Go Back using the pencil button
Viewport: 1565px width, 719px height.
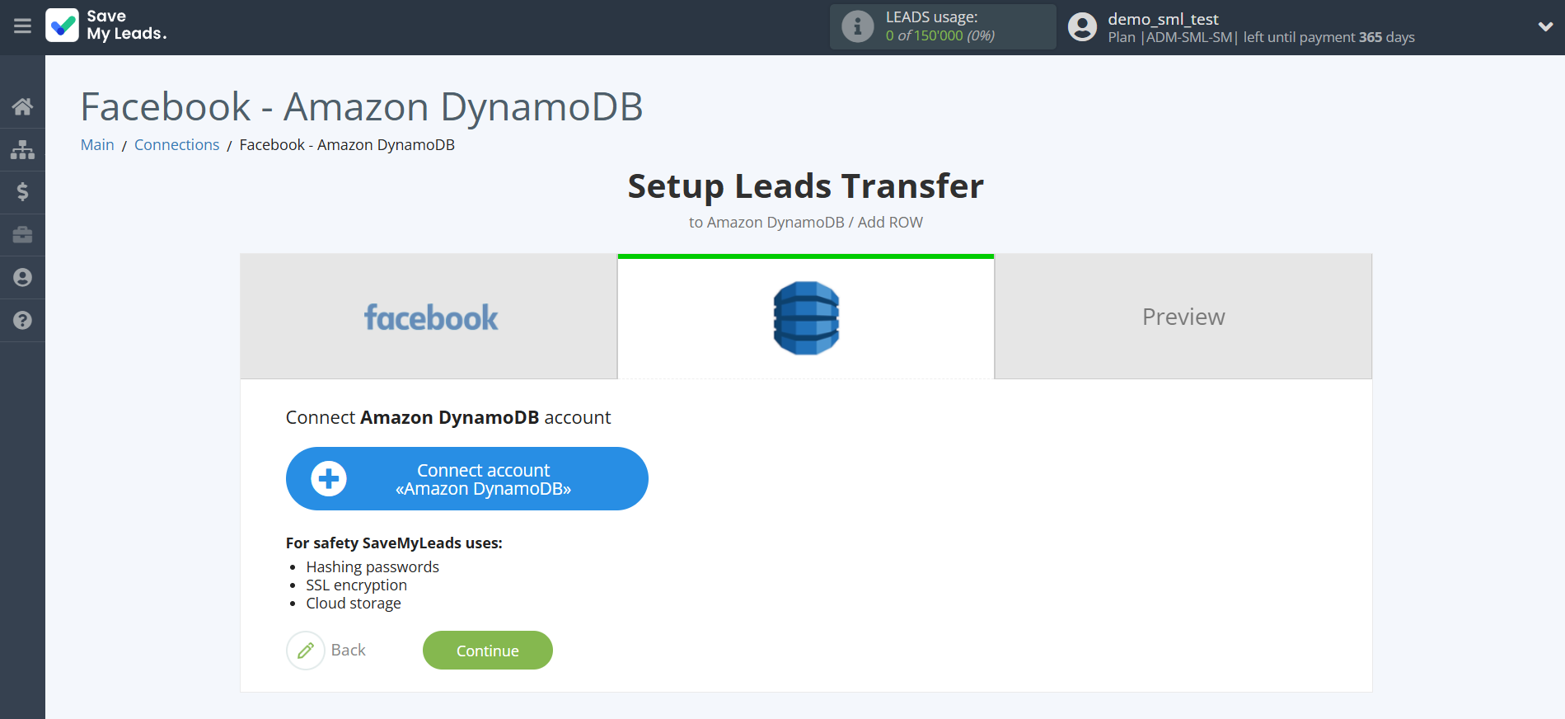click(306, 651)
